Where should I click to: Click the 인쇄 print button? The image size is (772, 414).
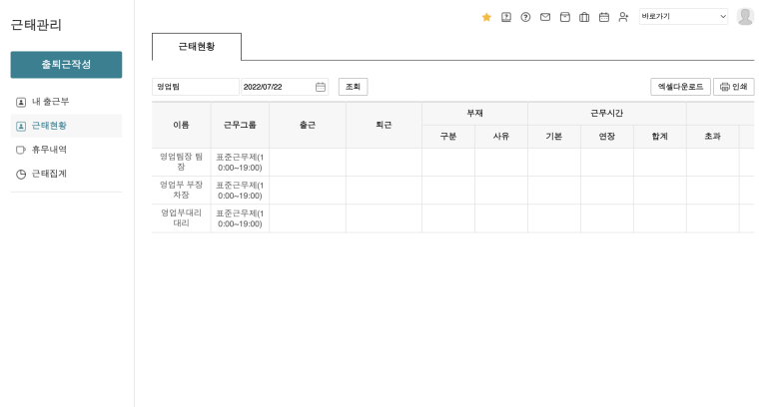click(733, 87)
